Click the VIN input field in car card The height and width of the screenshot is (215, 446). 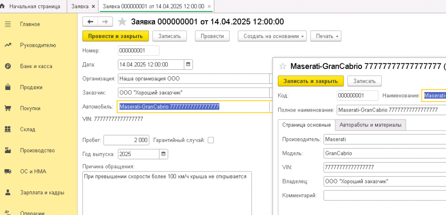coord(385,167)
